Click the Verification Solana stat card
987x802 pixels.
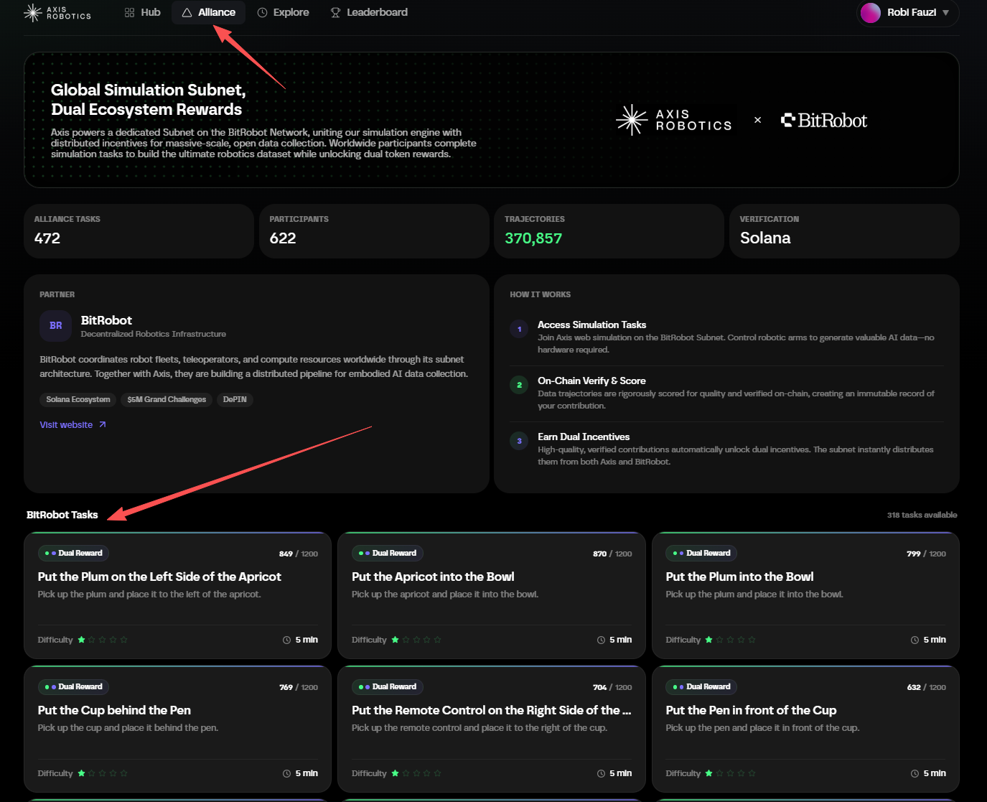[x=844, y=231]
